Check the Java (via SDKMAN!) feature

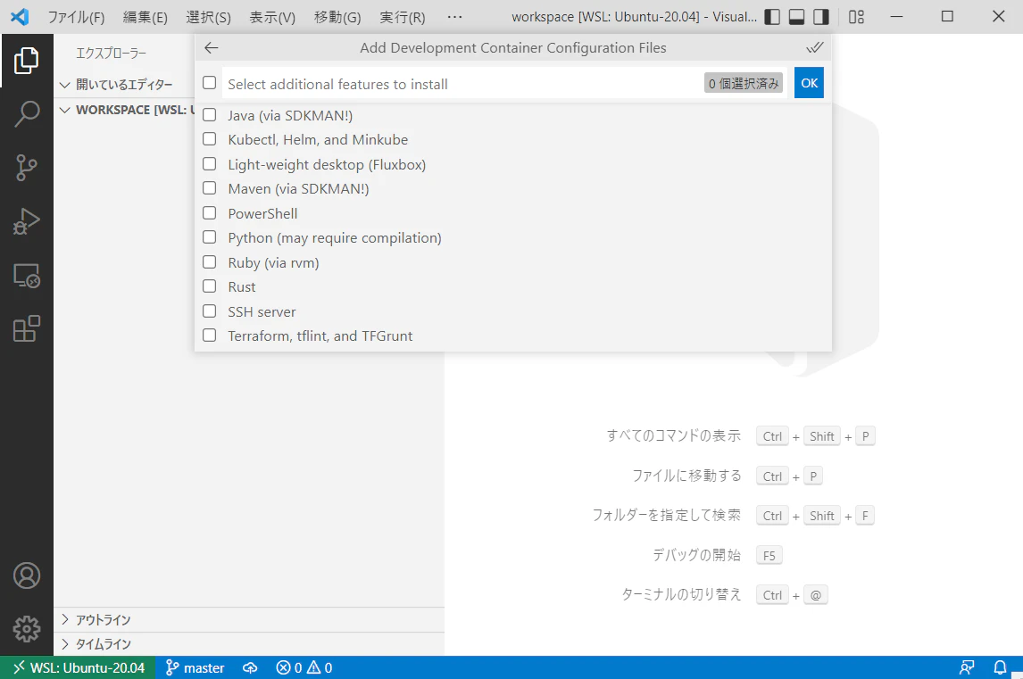click(210, 115)
